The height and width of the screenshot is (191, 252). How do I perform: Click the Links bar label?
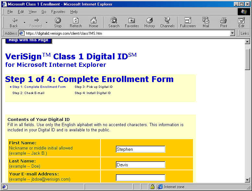click(245, 33)
